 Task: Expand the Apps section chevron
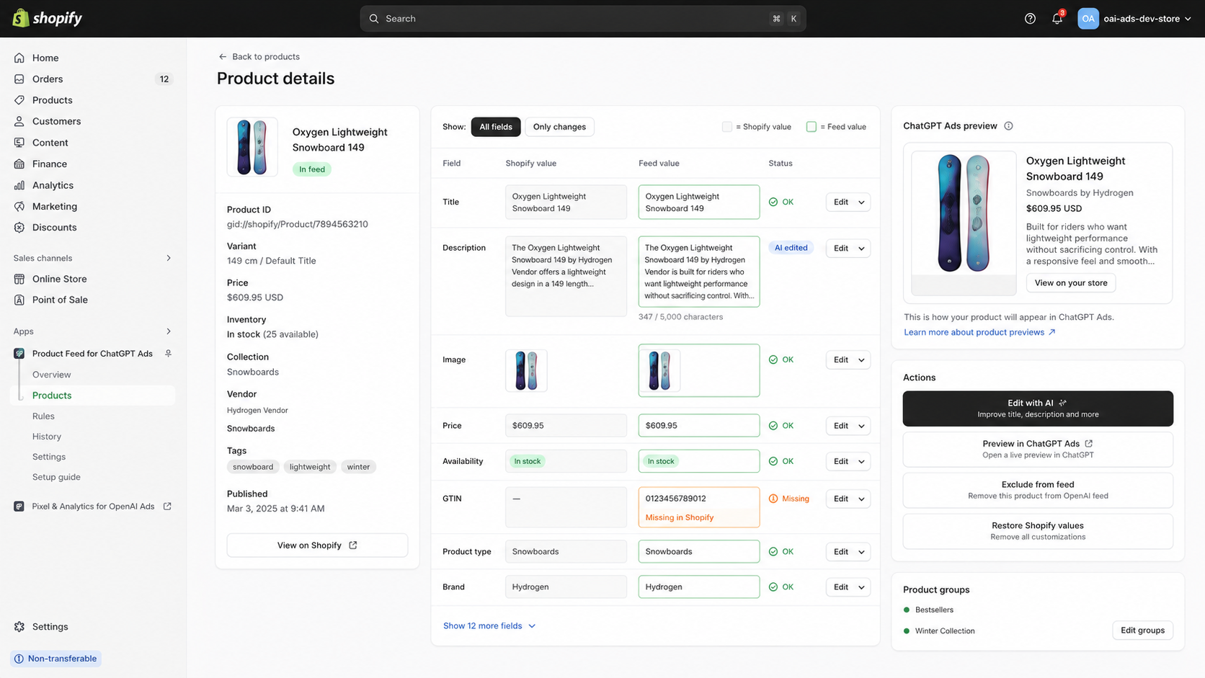click(169, 331)
